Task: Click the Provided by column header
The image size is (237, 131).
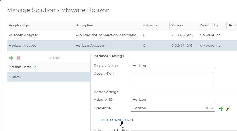Action: click(212, 25)
